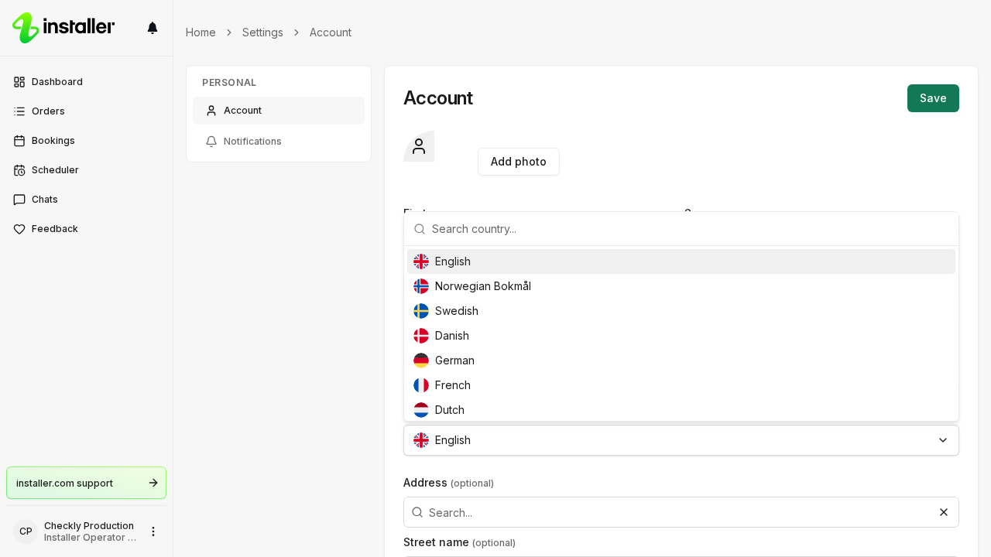Save the account settings
991x557 pixels.
point(933,98)
